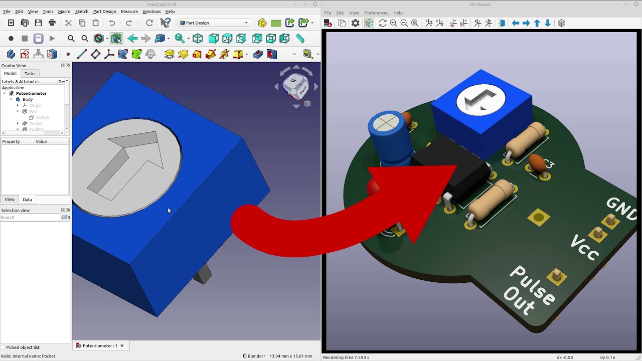
Task: Click the model tree horizontal scrollbar
Action: click(34, 133)
